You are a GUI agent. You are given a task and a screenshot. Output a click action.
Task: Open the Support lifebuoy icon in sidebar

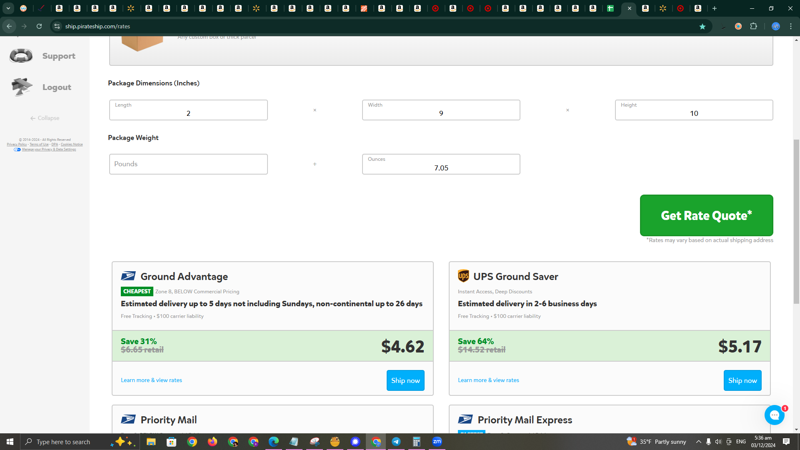(21, 55)
